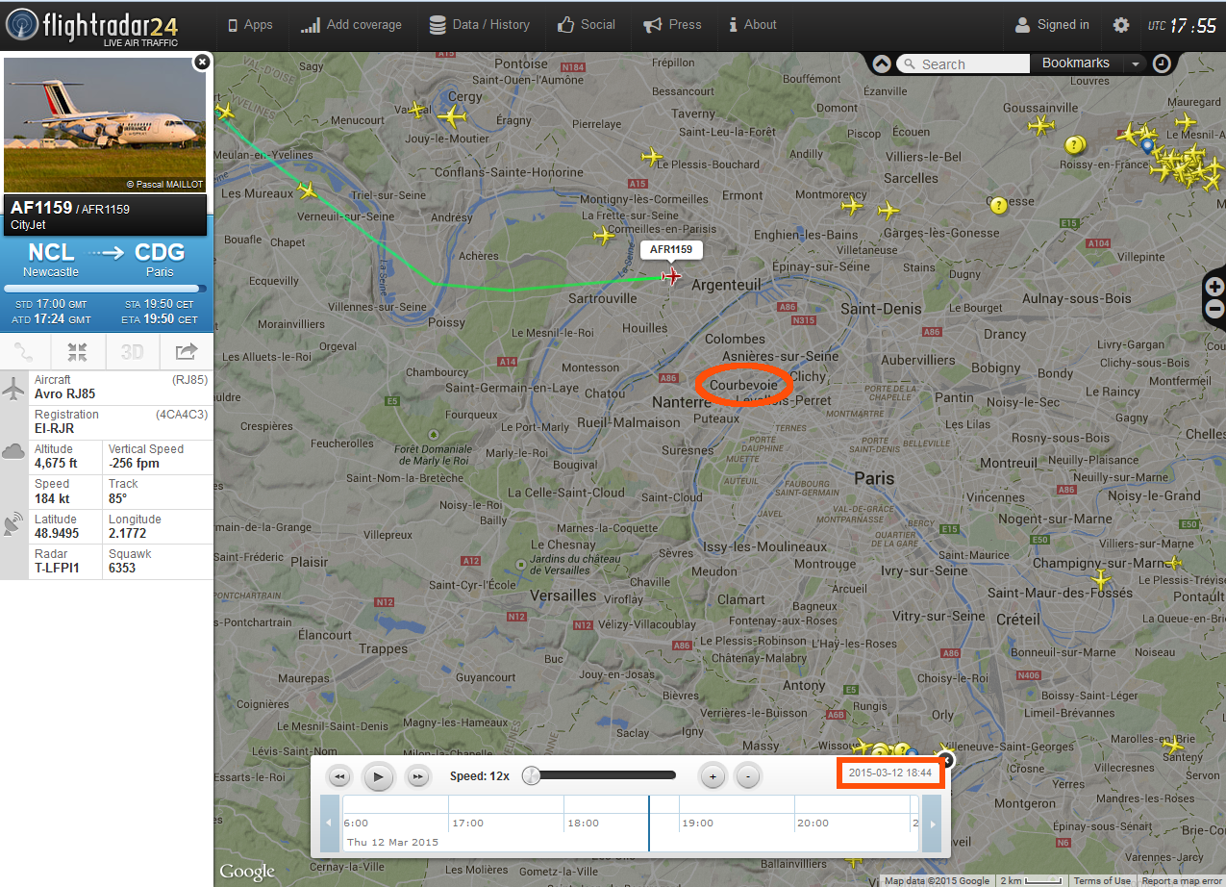The width and height of the screenshot is (1226, 887).
Task: Open the Add coverage menu item
Action: pyautogui.click(x=351, y=25)
